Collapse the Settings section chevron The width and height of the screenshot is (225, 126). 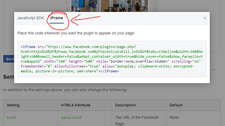click(214, 70)
